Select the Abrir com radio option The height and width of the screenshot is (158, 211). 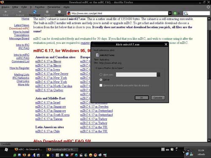point(101,75)
